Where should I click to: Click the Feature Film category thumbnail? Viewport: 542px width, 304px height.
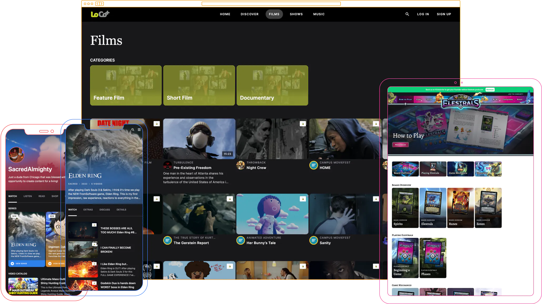coord(126,85)
